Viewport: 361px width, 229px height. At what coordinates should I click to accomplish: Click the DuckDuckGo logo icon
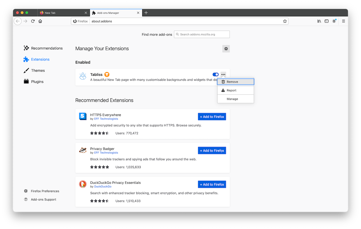[x=83, y=184]
